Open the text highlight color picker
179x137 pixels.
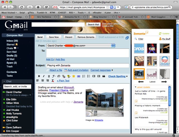69,76
